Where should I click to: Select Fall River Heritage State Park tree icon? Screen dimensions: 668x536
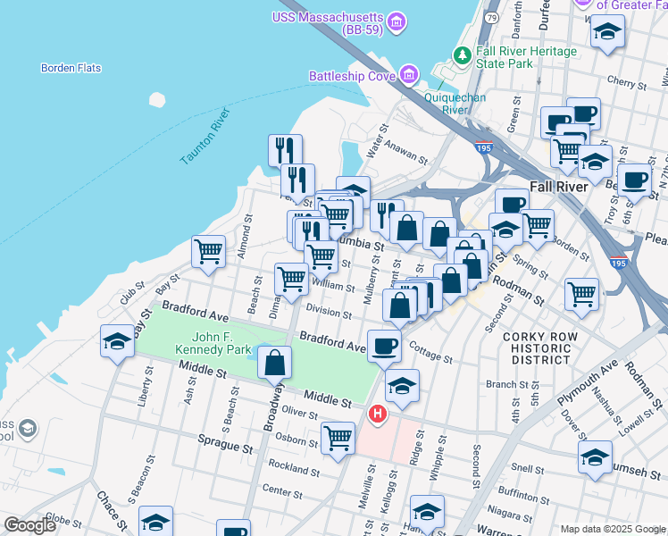pos(462,56)
